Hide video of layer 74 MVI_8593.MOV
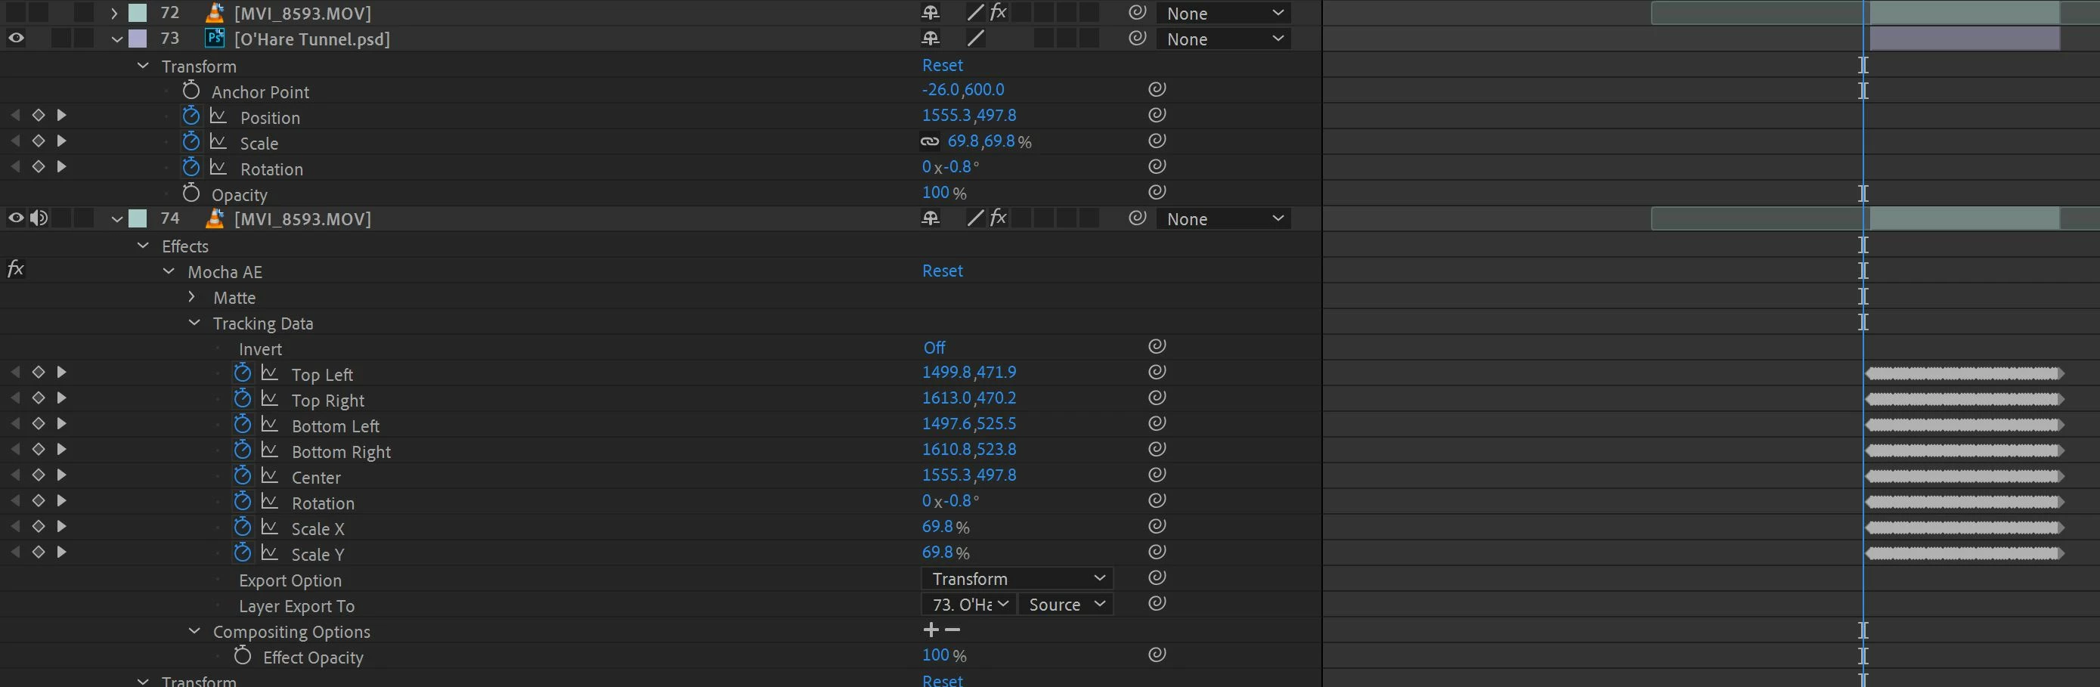 [x=15, y=218]
